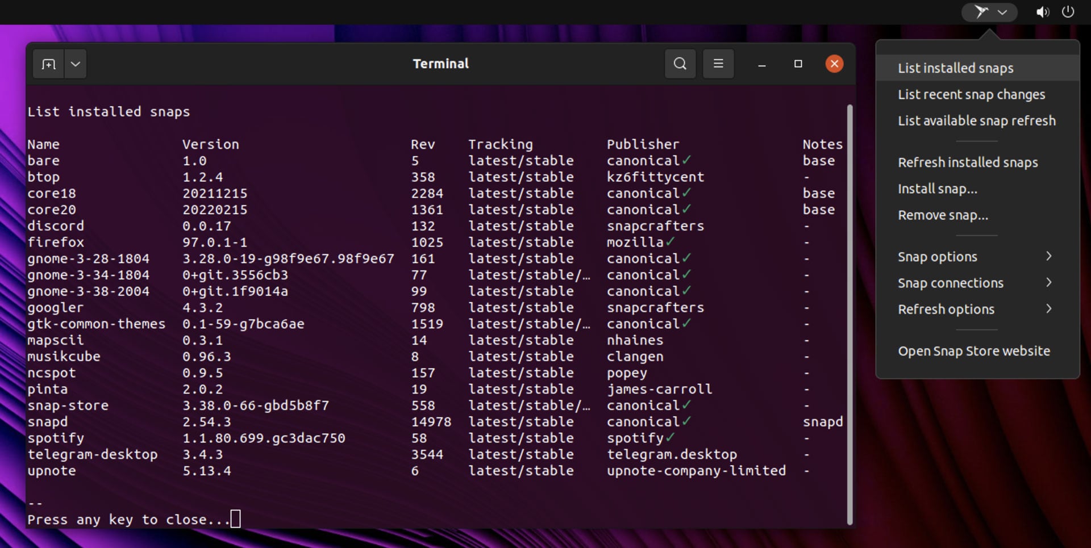Click publisher 'upnote-company-limited'
The width and height of the screenshot is (1091, 548).
tap(697, 471)
